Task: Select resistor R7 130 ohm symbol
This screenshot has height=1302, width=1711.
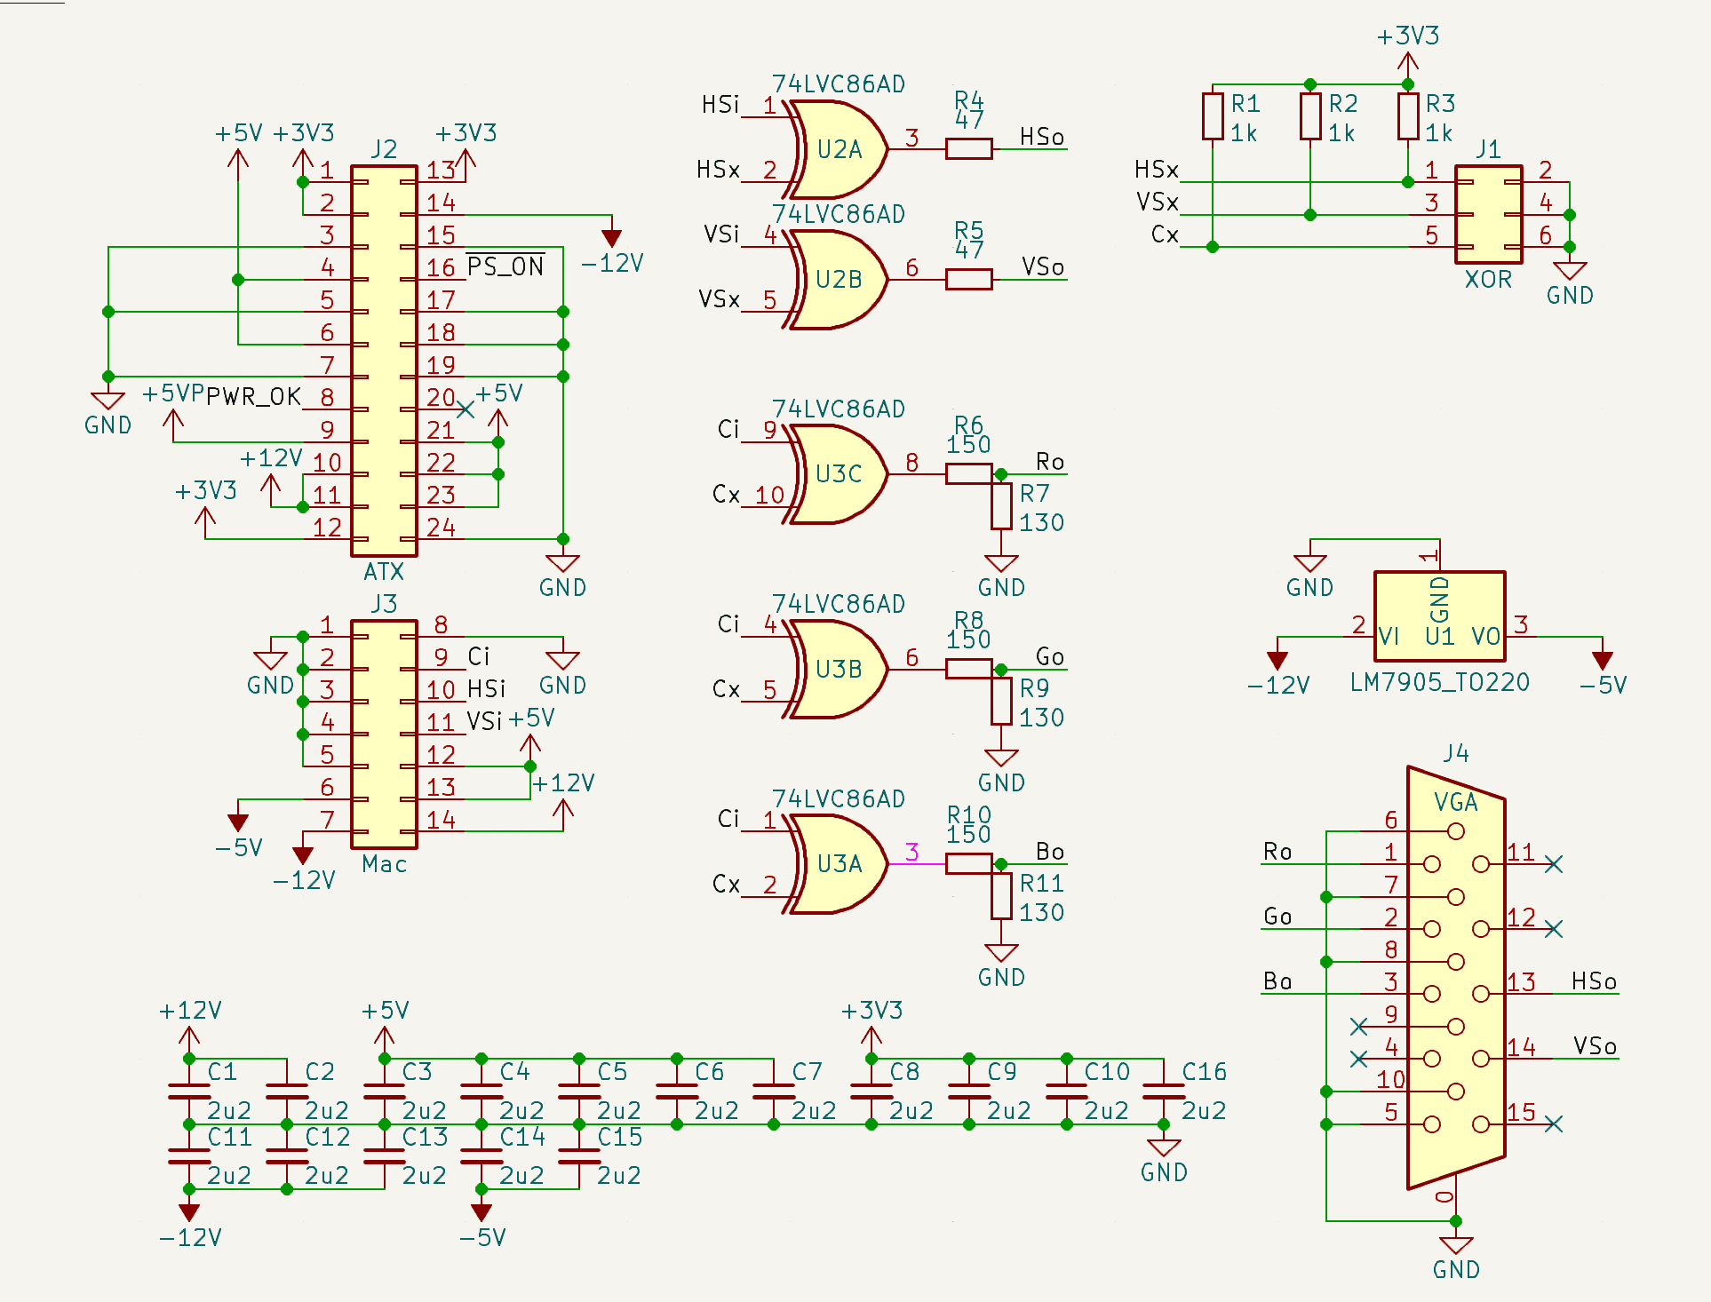Action: tap(1001, 506)
